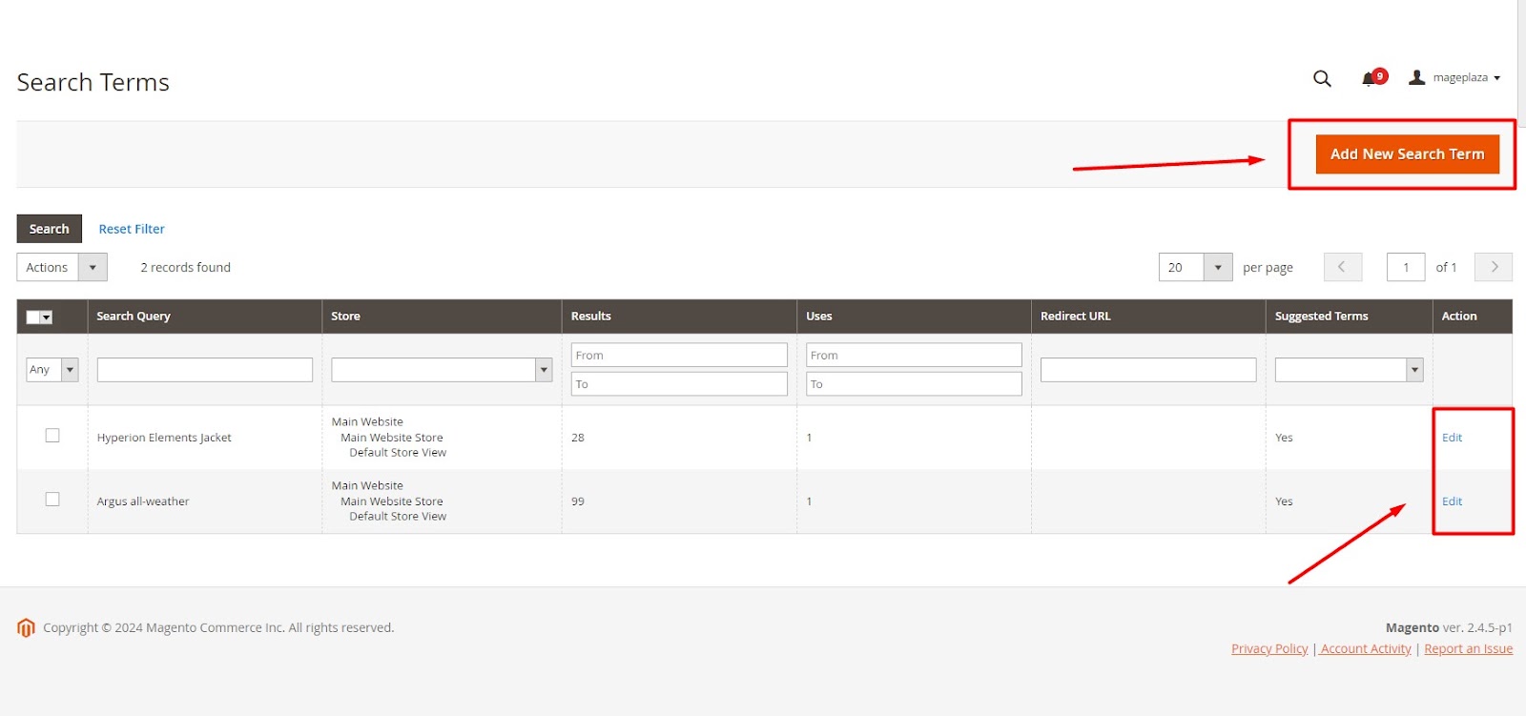
Task: Click the Search button
Action: (x=50, y=229)
